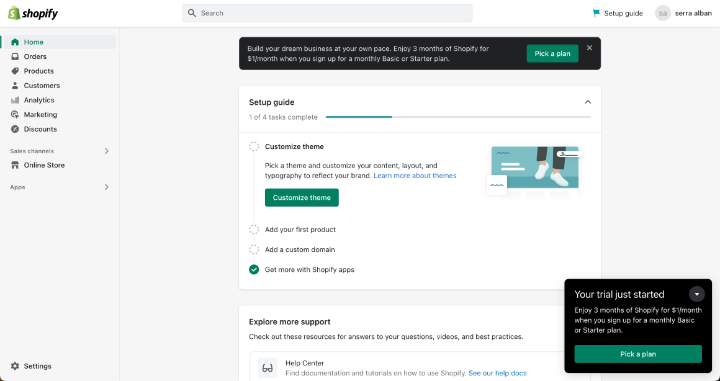Open store Settings
Viewport: 720px width, 381px height.
(x=38, y=365)
